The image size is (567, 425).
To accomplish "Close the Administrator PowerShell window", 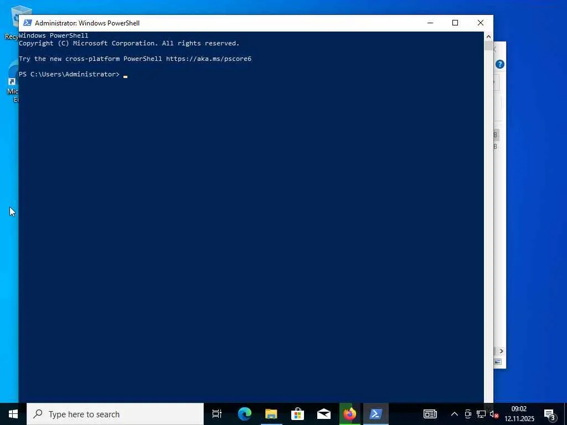I will coord(481,23).
